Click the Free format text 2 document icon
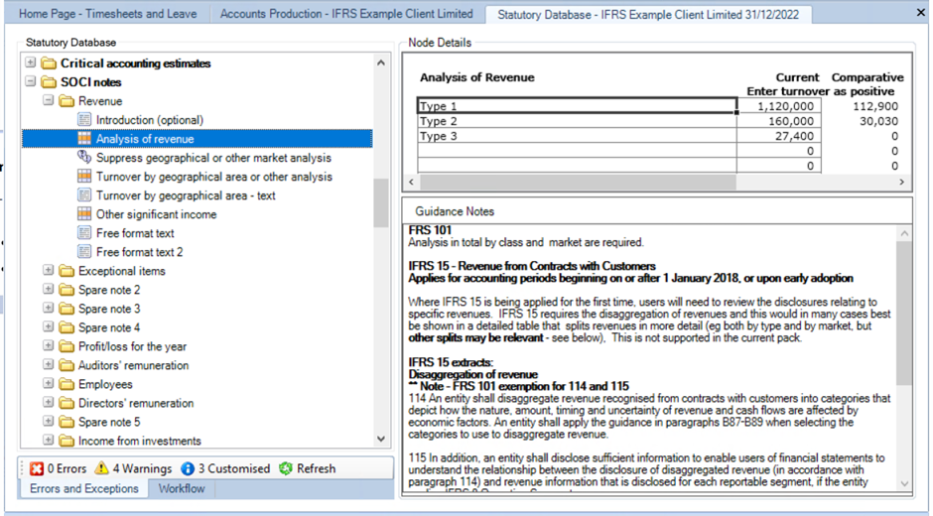Viewport: 933px width, 516px height. (x=84, y=252)
